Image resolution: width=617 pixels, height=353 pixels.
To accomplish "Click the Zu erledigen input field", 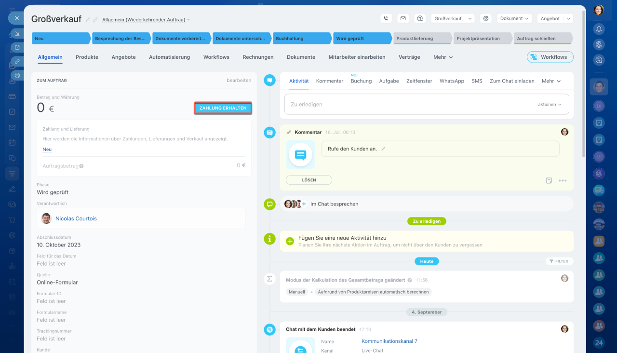I will pyautogui.click(x=410, y=104).
